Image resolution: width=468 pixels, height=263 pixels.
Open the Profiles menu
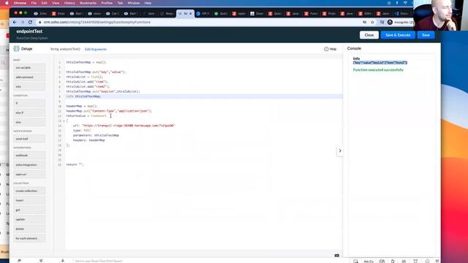[107, 3]
